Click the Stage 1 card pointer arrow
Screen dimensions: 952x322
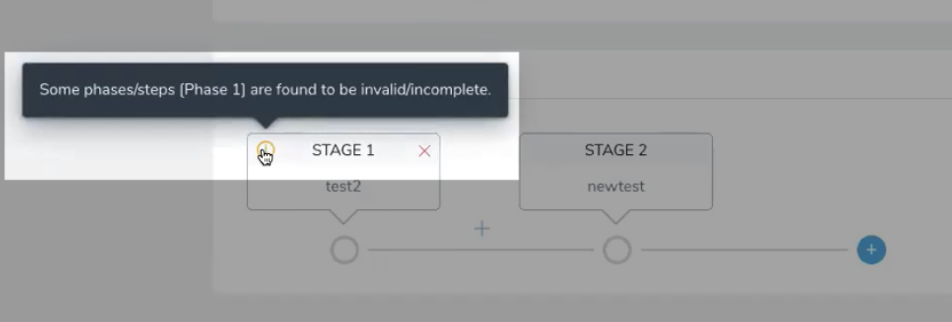click(x=343, y=216)
